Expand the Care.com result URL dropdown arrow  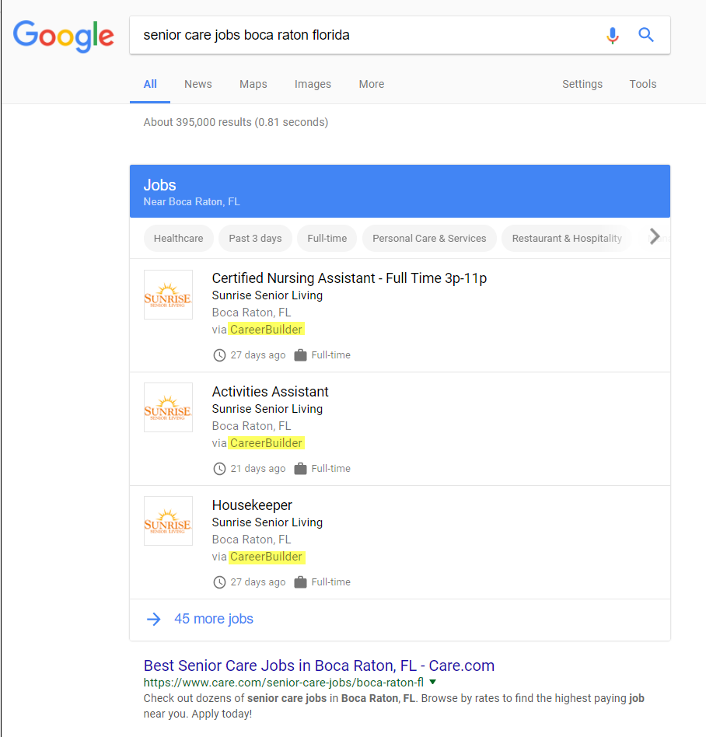433,682
